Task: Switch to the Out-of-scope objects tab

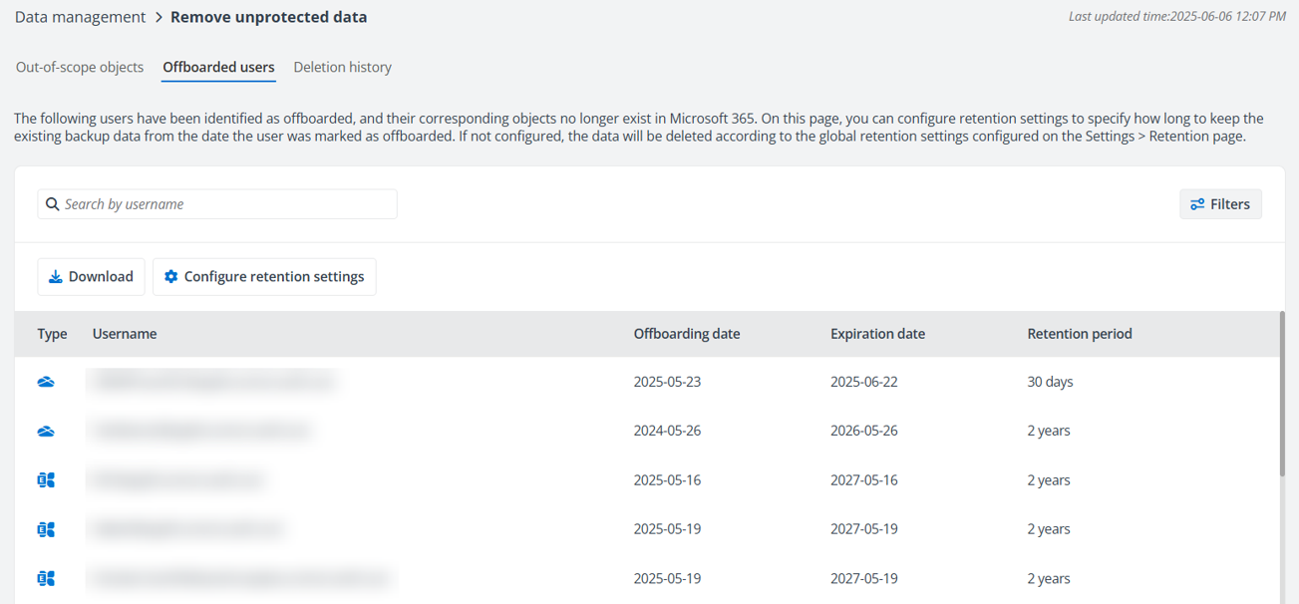Action: pyautogui.click(x=79, y=67)
